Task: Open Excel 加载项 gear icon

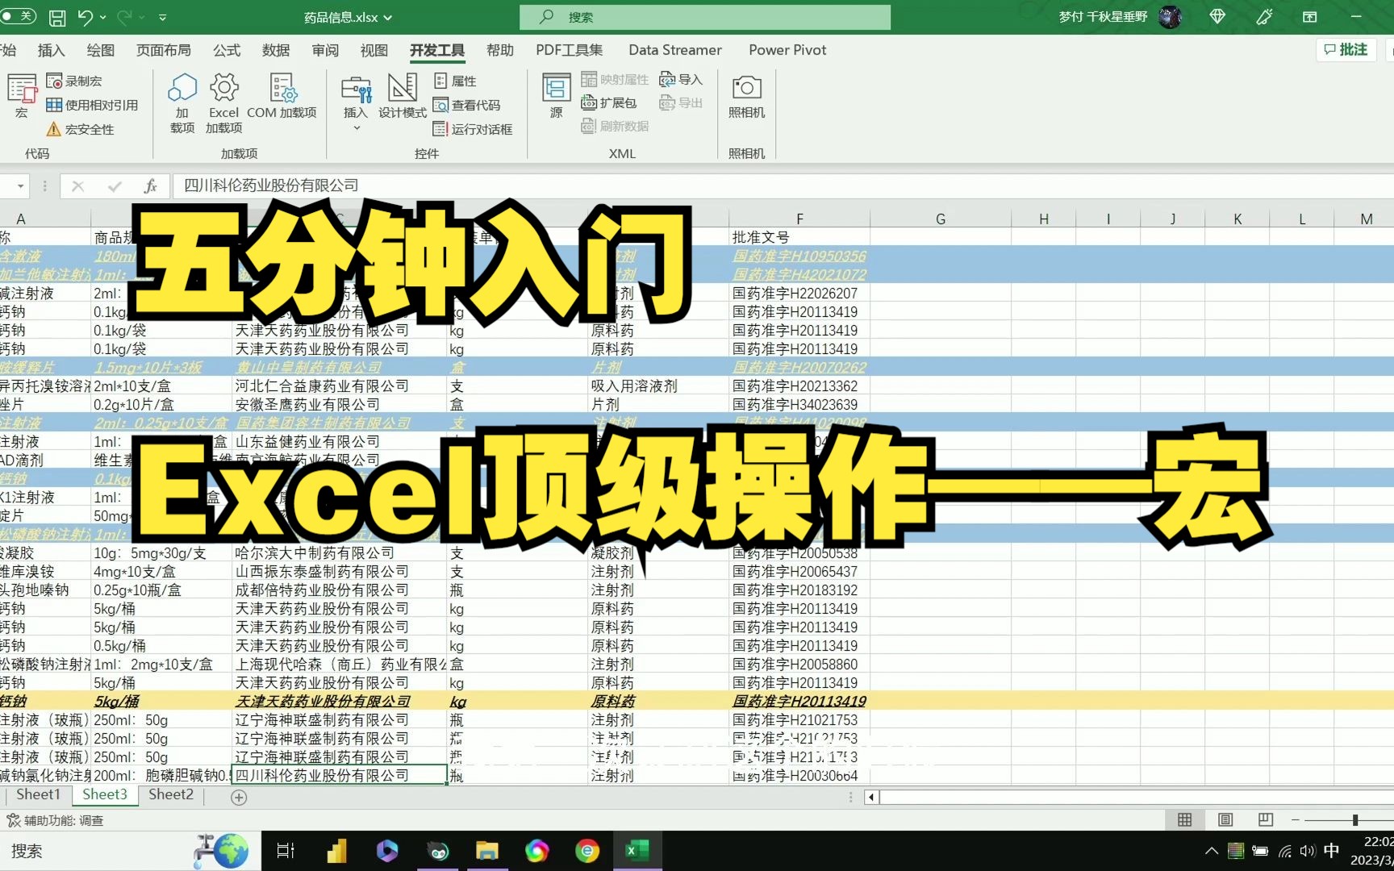Action: point(223,103)
